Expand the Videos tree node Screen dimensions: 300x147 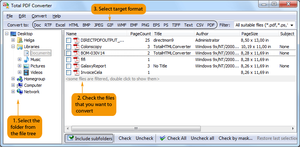click(19, 72)
